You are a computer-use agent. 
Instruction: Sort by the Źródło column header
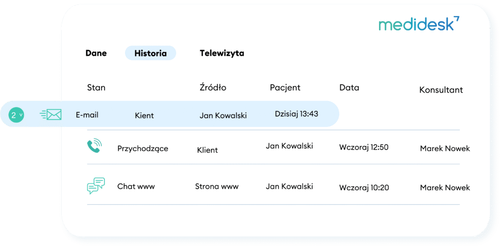pyautogui.click(x=213, y=87)
